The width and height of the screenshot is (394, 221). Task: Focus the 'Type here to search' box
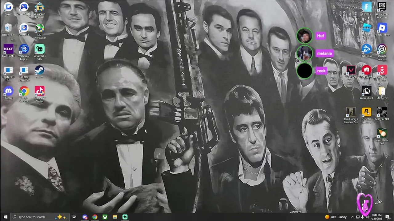40,217
